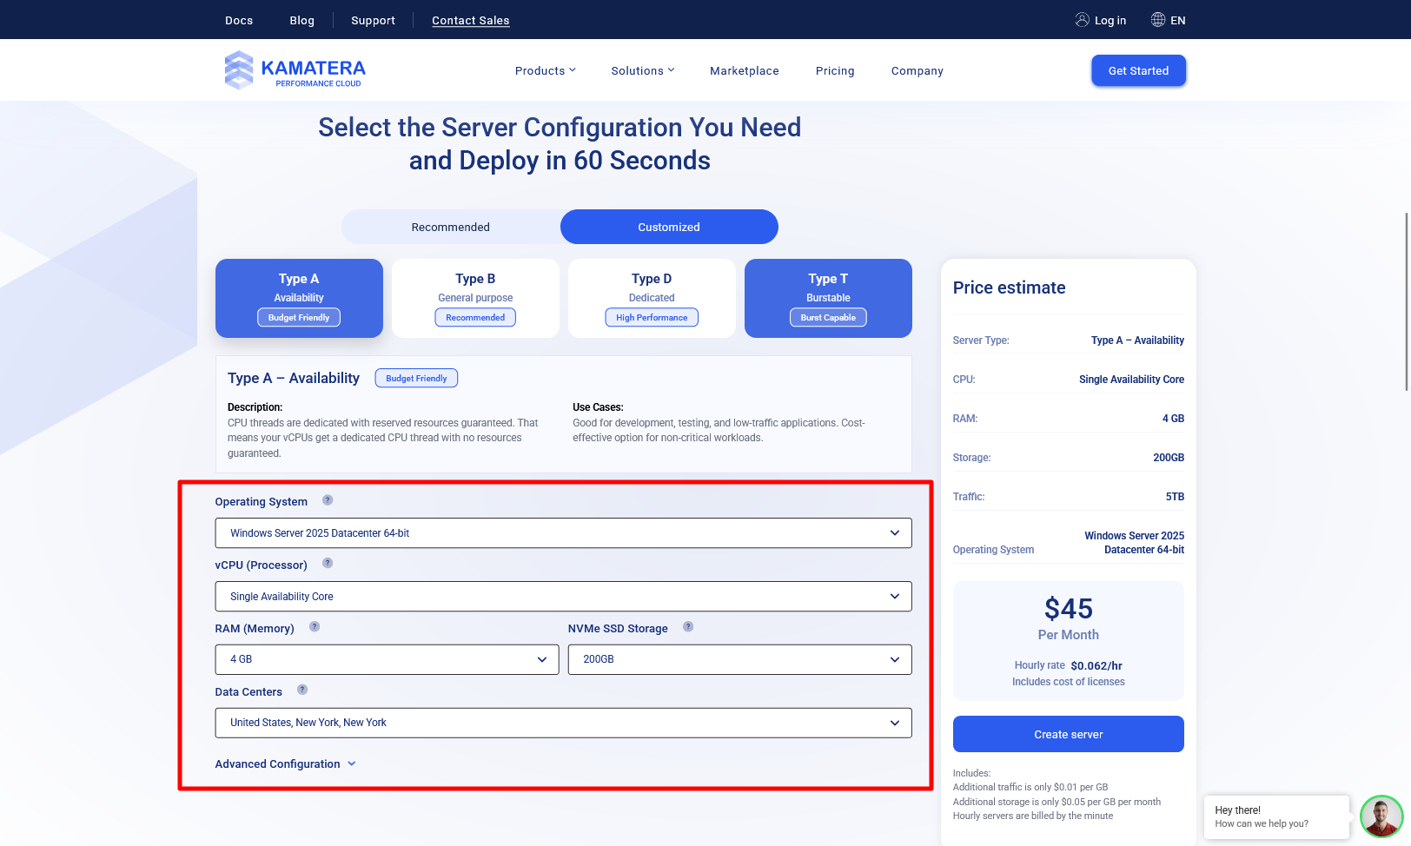Click the globe language icon
Screen dimensions: 1411x846
(1158, 20)
